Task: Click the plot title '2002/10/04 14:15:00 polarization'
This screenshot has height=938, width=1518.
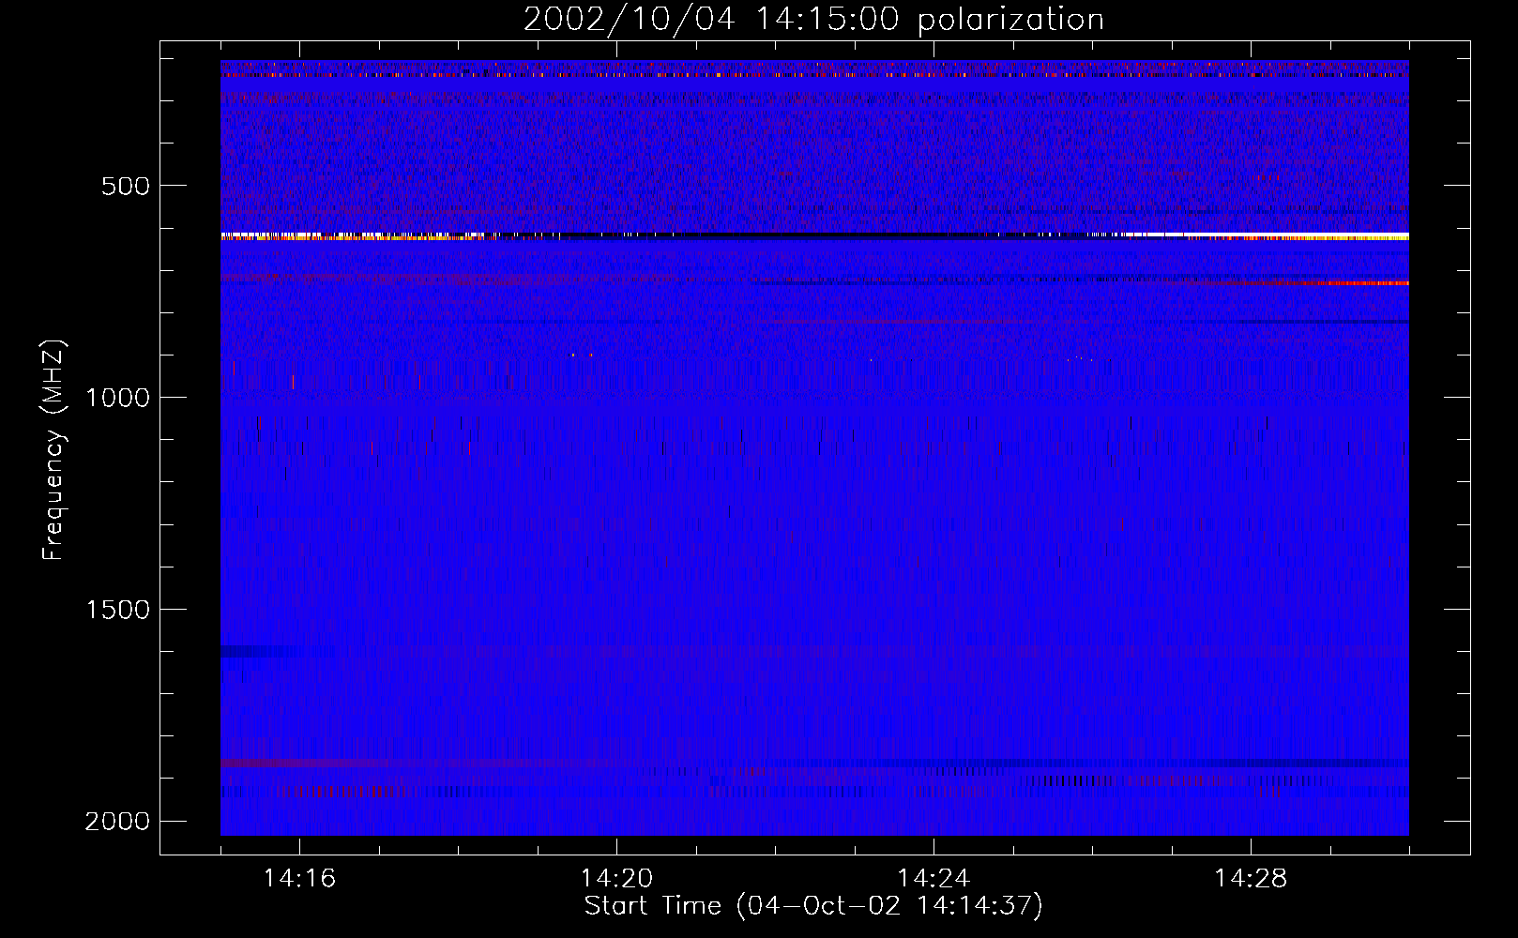Action: [x=813, y=20]
